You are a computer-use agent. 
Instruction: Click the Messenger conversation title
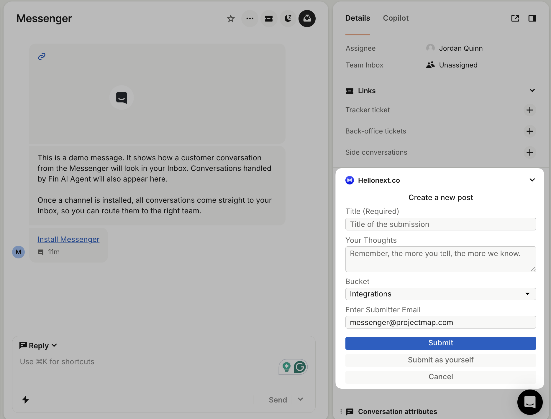tap(44, 19)
